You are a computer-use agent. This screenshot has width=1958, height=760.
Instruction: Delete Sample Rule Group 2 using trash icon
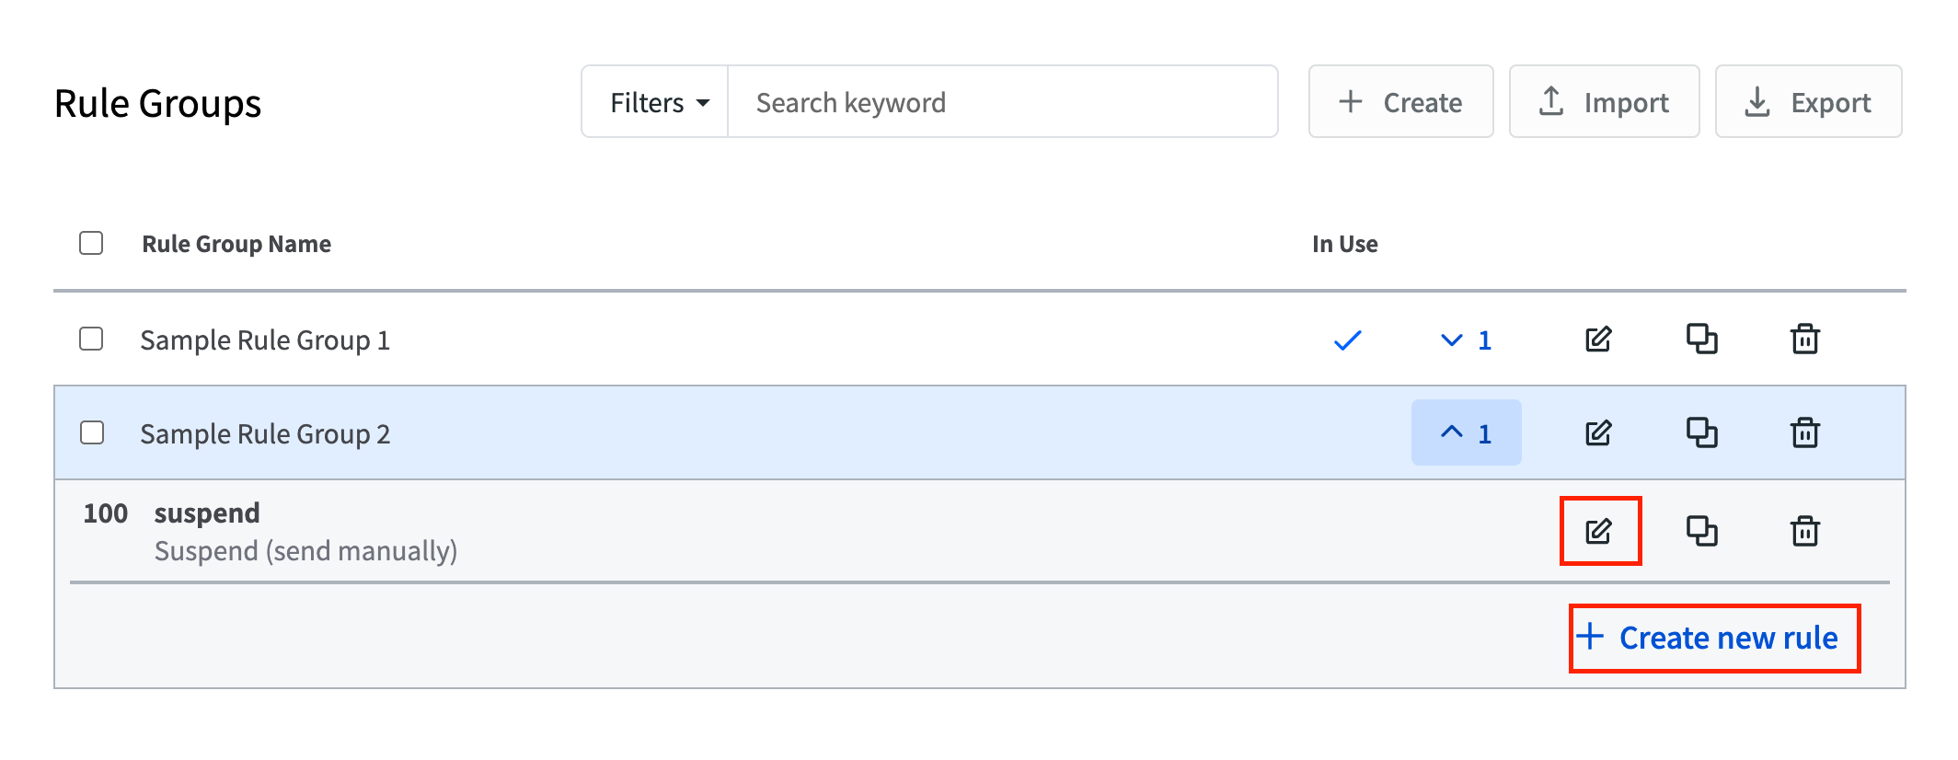click(1804, 432)
